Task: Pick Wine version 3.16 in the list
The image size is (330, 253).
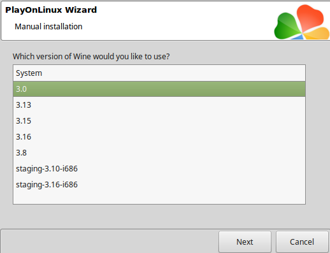Action: pyautogui.click(x=159, y=137)
